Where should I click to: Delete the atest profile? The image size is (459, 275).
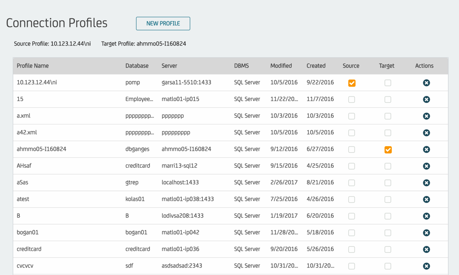(x=426, y=200)
